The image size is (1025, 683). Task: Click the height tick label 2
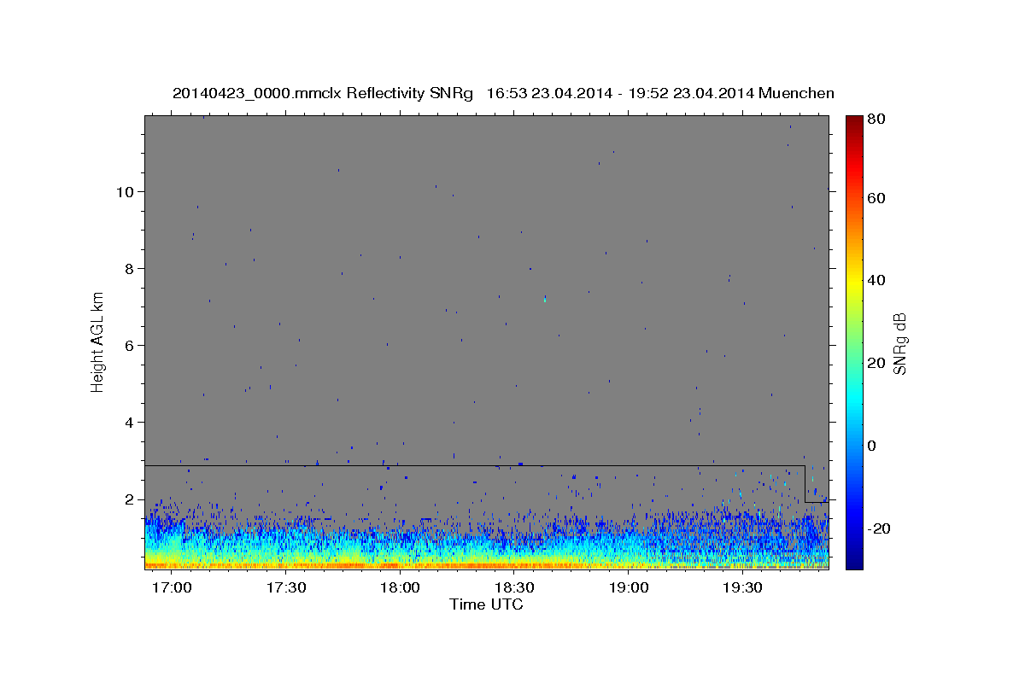pyautogui.click(x=129, y=499)
